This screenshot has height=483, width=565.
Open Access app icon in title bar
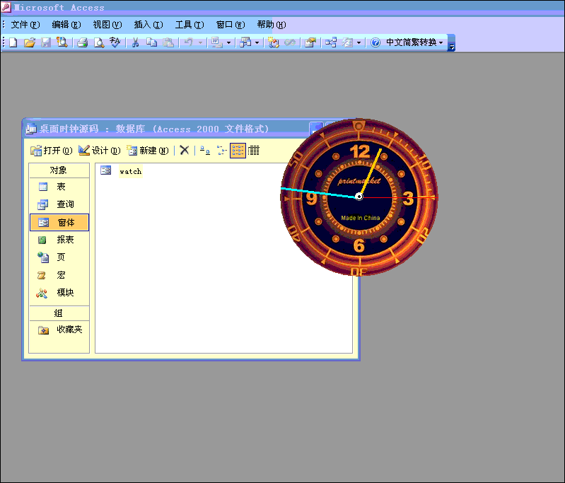tap(6, 7)
